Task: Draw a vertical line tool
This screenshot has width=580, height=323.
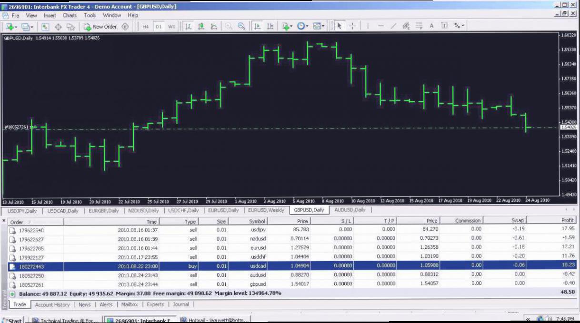Action: click(x=368, y=27)
